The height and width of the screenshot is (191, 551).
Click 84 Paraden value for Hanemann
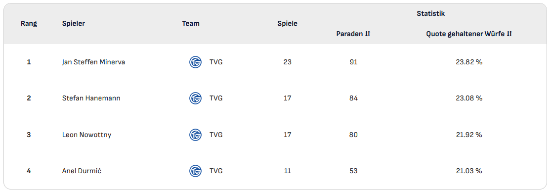[x=353, y=98]
